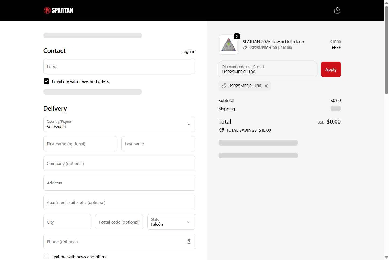The image size is (389, 260).
Task: Click the tag icon on applied discount chip
Action: click(x=224, y=86)
